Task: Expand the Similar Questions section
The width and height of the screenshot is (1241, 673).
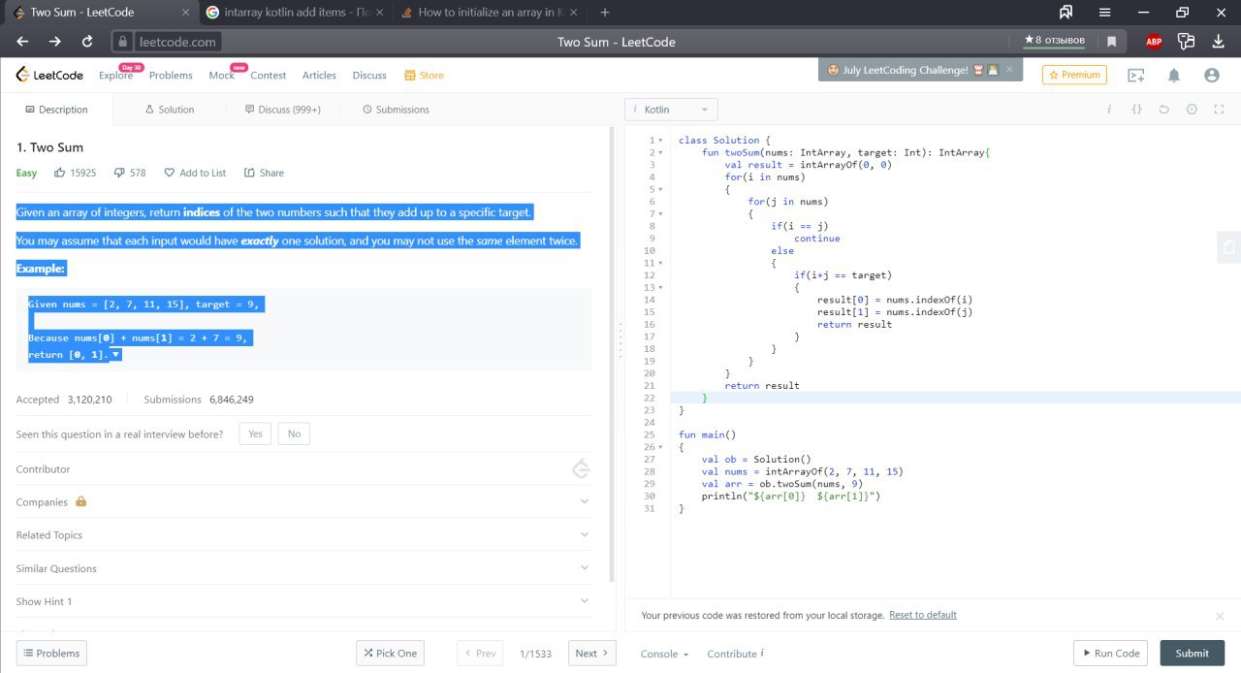Action: (x=303, y=568)
